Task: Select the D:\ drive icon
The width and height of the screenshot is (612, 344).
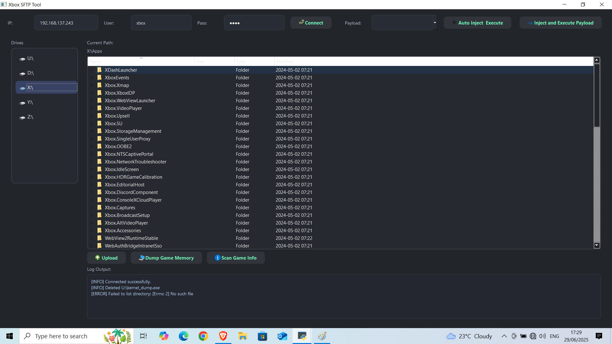Action: pyautogui.click(x=22, y=74)
